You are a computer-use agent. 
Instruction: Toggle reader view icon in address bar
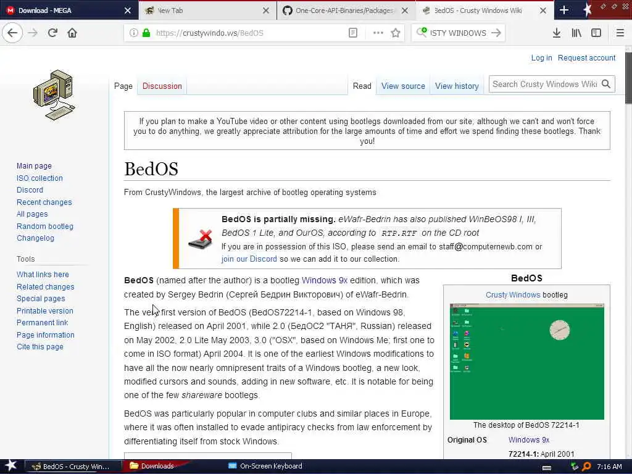pos(352,33)
